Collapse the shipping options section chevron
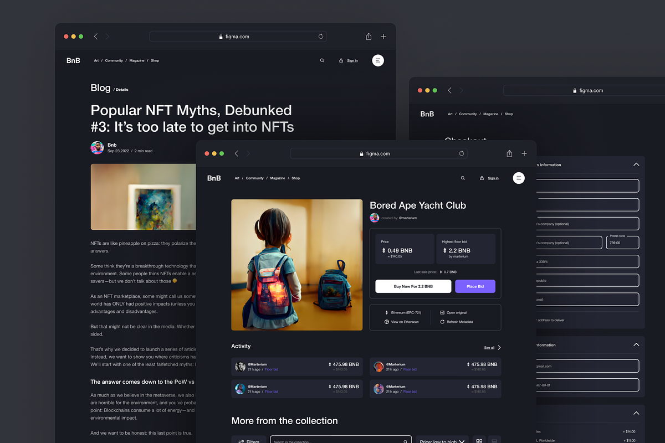 (636, 413)
